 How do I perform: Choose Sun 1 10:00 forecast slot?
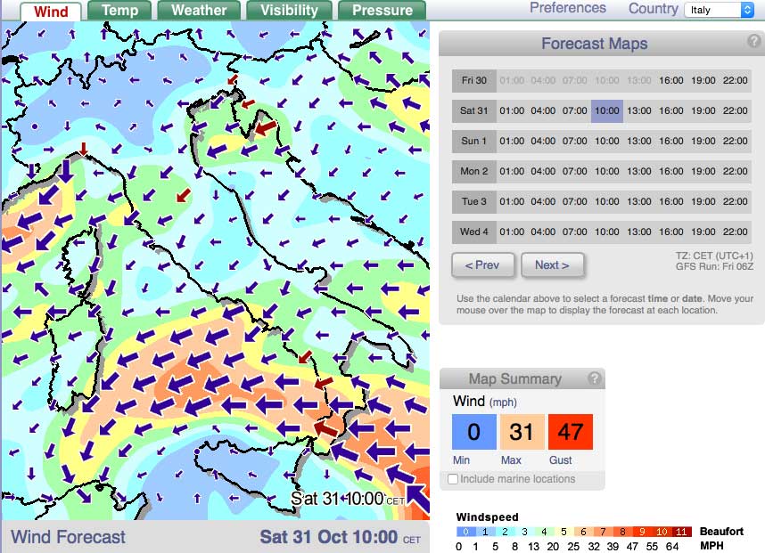point(606,142)
